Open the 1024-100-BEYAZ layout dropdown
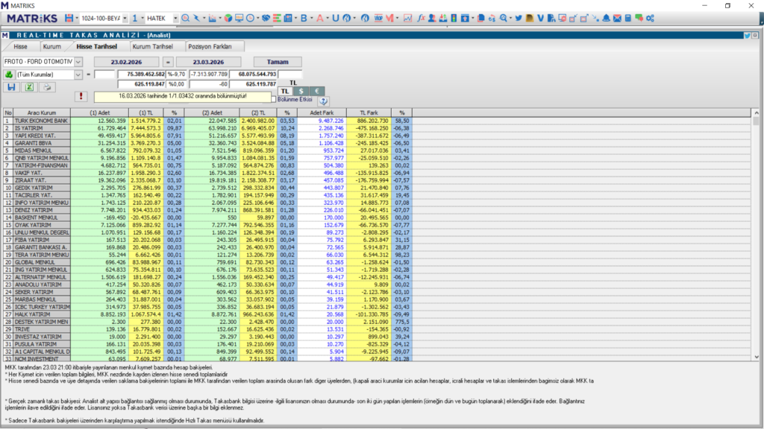 pyautogui.click(x=125, y=18)
